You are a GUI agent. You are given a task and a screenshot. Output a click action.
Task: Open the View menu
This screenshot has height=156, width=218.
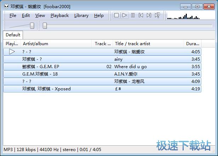click(40, 16)
